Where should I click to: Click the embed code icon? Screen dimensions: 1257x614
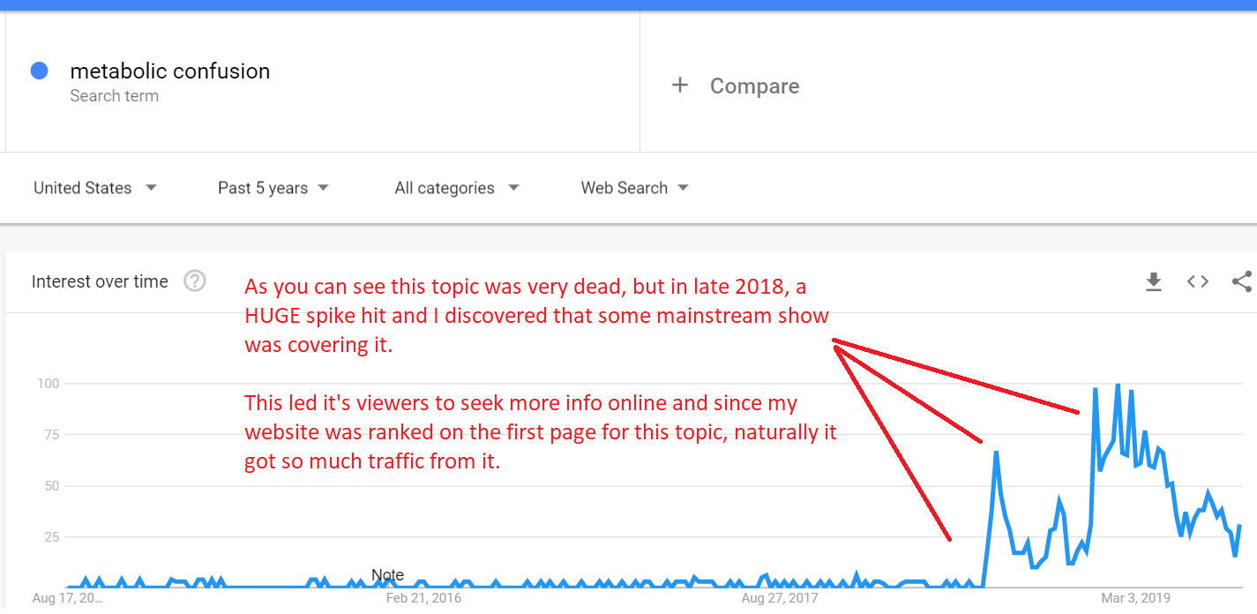pyautogui.click(x=1197, y=281)
